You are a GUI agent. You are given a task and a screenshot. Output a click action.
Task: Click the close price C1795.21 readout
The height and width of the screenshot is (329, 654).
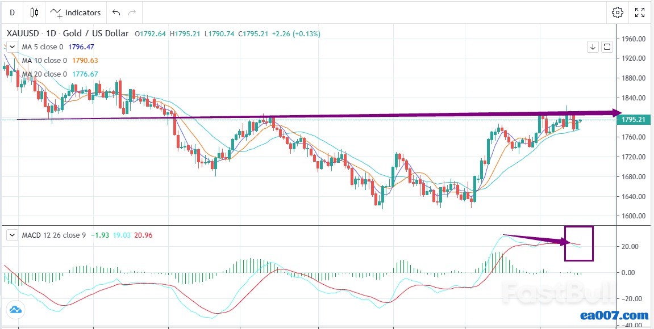(253, 33)
